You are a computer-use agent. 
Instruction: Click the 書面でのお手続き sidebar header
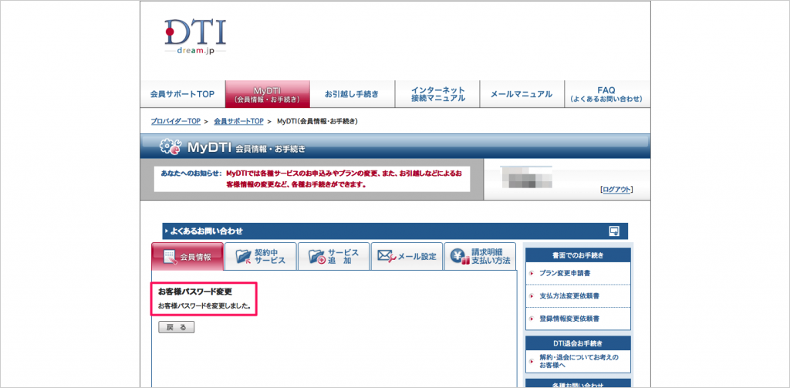pos(578,255)
